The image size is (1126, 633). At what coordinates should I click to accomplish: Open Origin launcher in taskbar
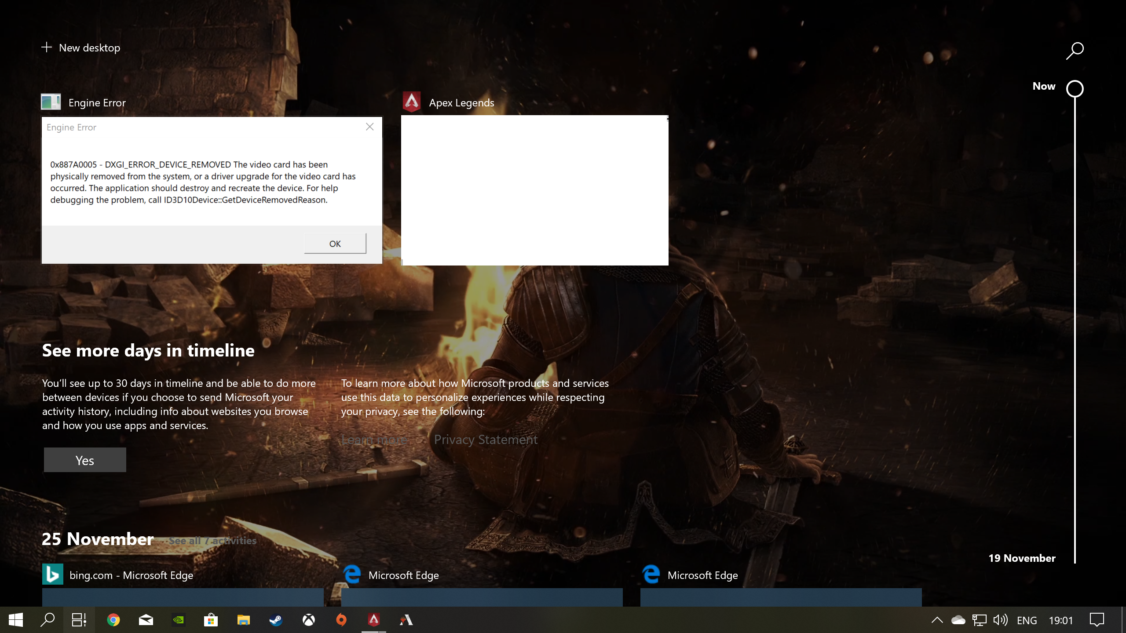pos(341,620)
